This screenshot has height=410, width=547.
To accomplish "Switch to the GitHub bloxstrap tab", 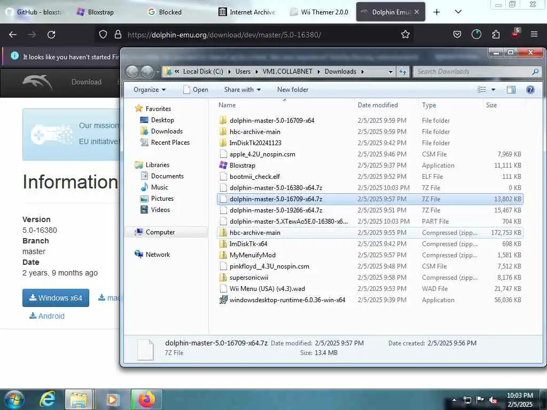I will point(35,12).
